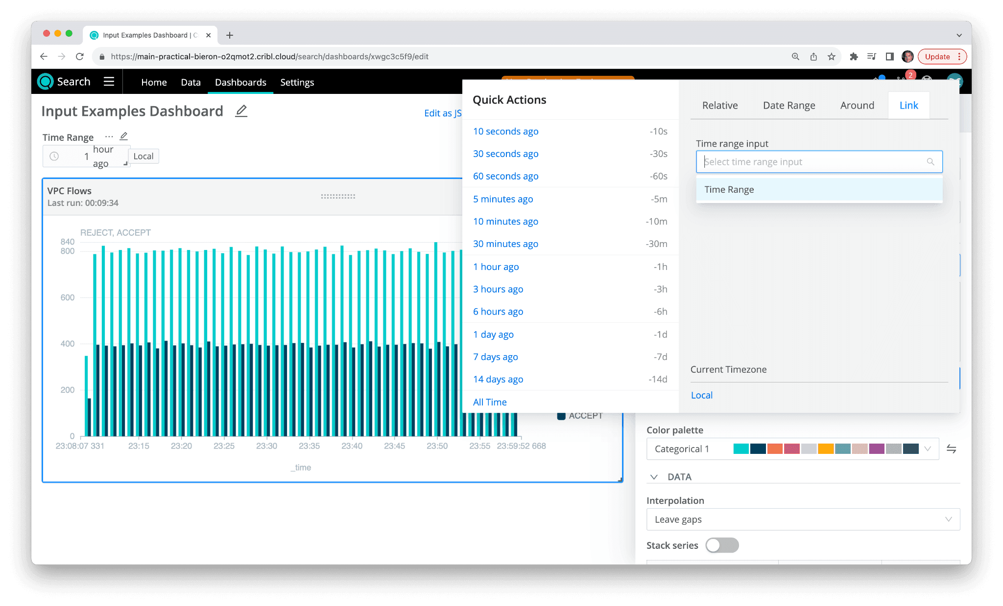1003x606 pixels.
Task: Click the teal swatch in Categorical palette
Action: click(741, 449)
